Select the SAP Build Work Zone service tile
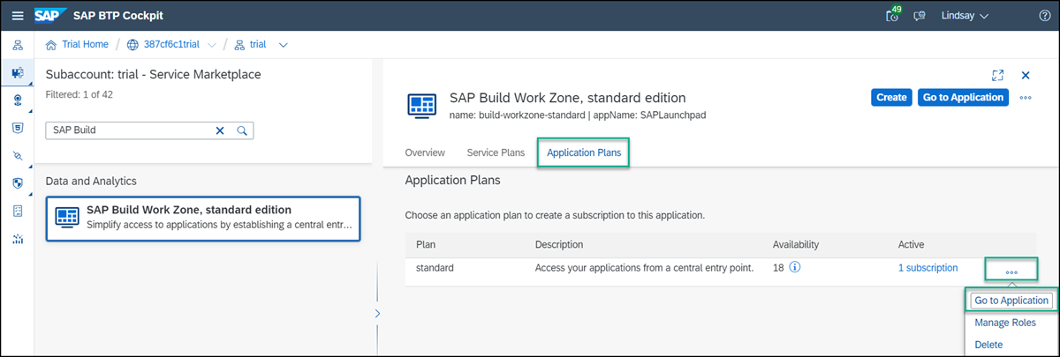The height and width of the screenshot is (357, 1060). coord(203,218)
